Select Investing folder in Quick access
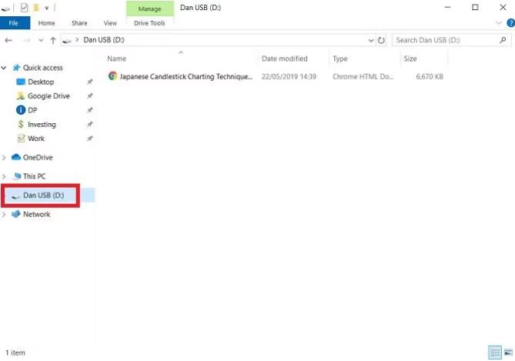The width and height of the screenshot is (515, 361). pos(42,125)
